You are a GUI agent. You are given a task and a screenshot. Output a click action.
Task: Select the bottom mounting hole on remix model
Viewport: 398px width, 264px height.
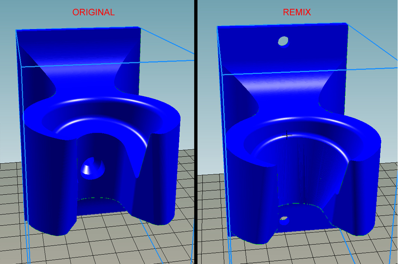coord(284,220)
